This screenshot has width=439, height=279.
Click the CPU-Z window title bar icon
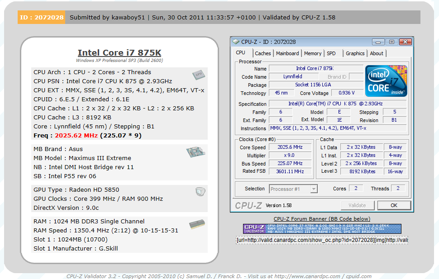pyautogui.click(x=236, y=42)
